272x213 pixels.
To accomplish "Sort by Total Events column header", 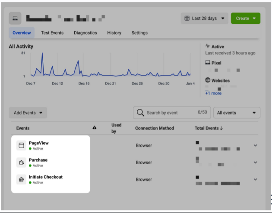I will click(x=209, y=128).
